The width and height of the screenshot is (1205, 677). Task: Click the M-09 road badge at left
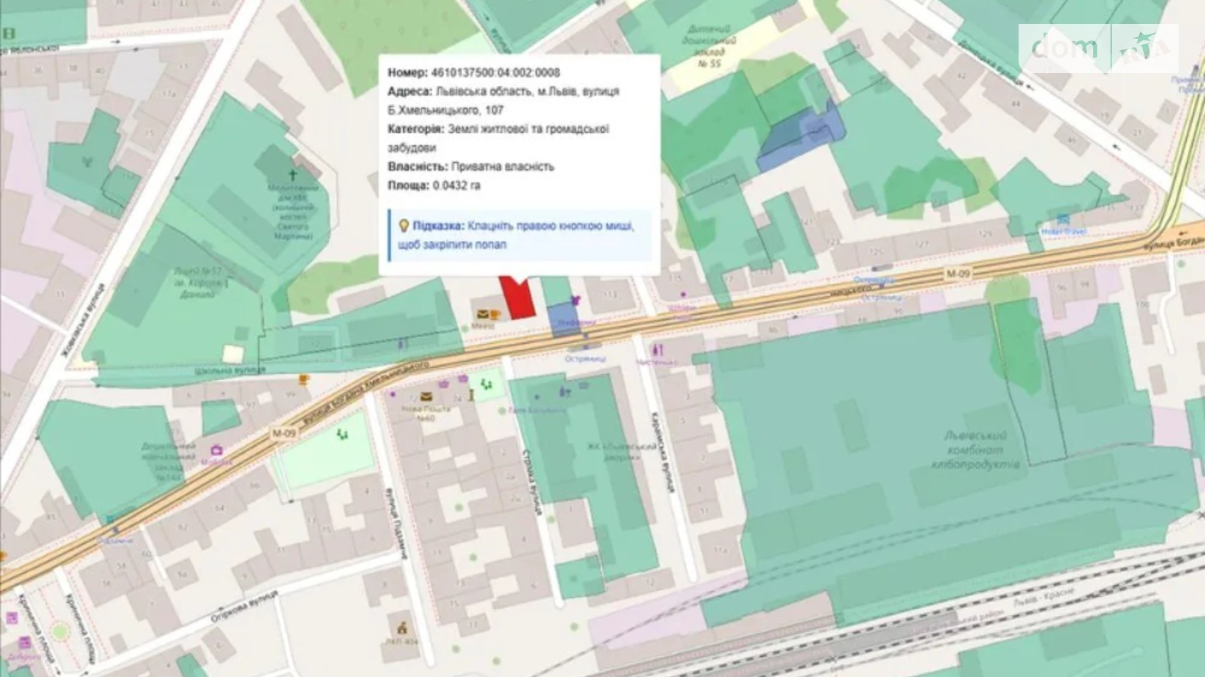pyautogui.click(x=283, y=434)
